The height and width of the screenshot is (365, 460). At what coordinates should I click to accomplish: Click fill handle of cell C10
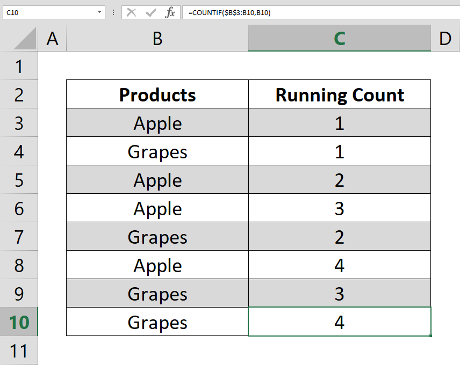point(430,335)
